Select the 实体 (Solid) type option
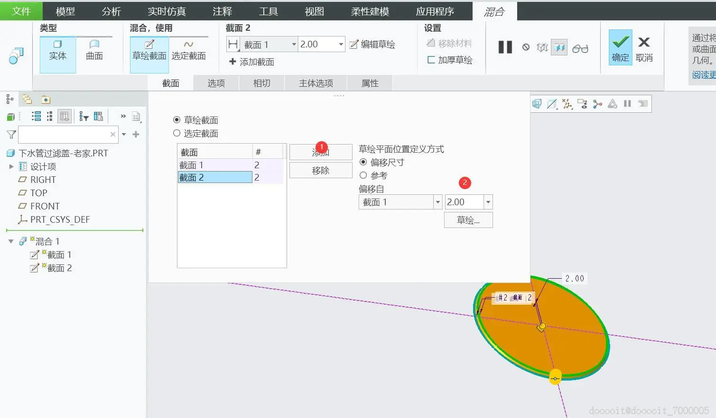 point(57,54)
